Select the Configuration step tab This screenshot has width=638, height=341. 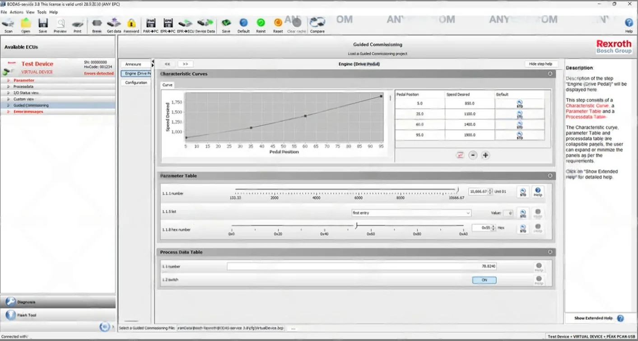tap(136, 83)
